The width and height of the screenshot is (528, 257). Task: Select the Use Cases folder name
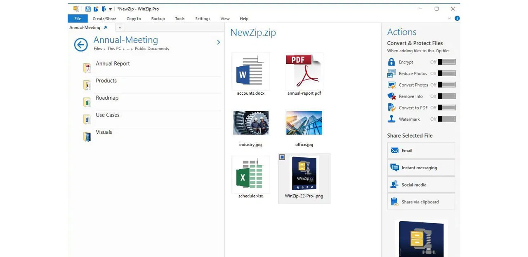(x=108, y=115)
